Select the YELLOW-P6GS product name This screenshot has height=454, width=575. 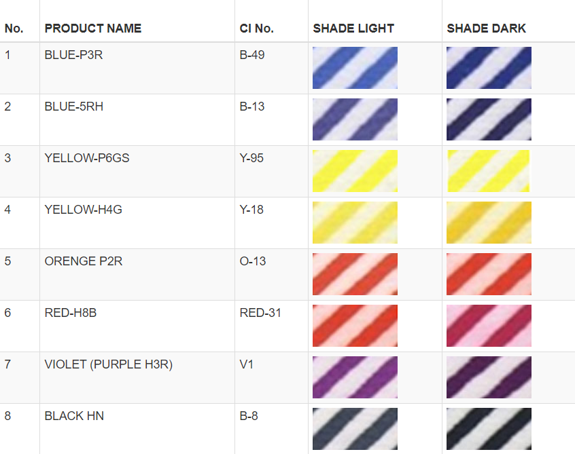click(x=87, y=158)
